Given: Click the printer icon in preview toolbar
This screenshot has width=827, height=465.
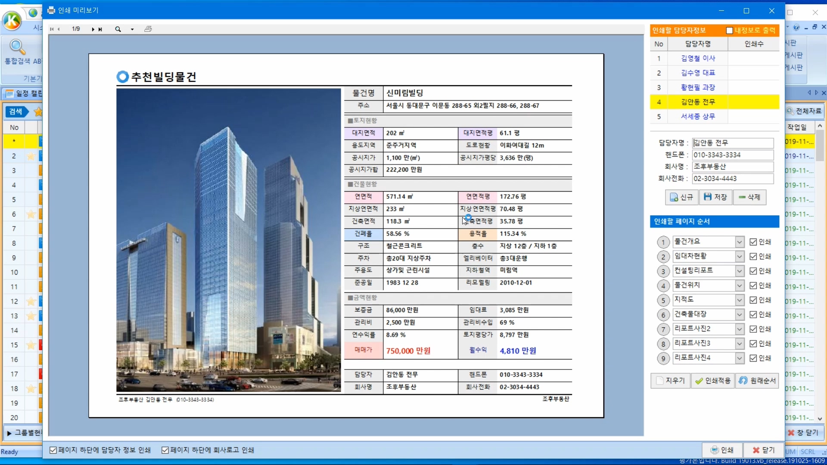Looking at the screenshot, I should pos(148,29).
